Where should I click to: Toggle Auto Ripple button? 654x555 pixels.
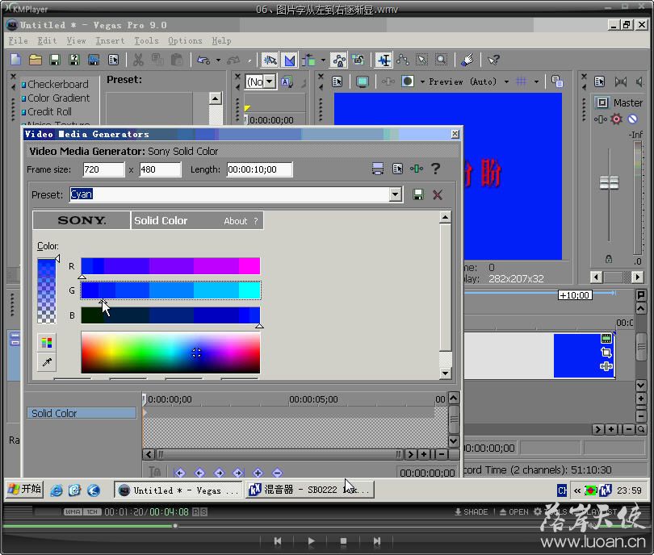click(308, 61)
